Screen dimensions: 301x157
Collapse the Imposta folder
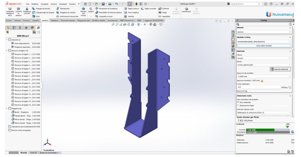(7, 40)
